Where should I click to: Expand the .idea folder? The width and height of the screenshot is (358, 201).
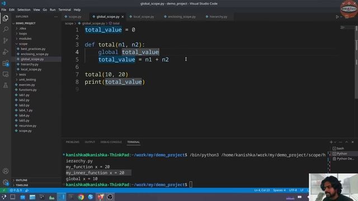point(22,28)
